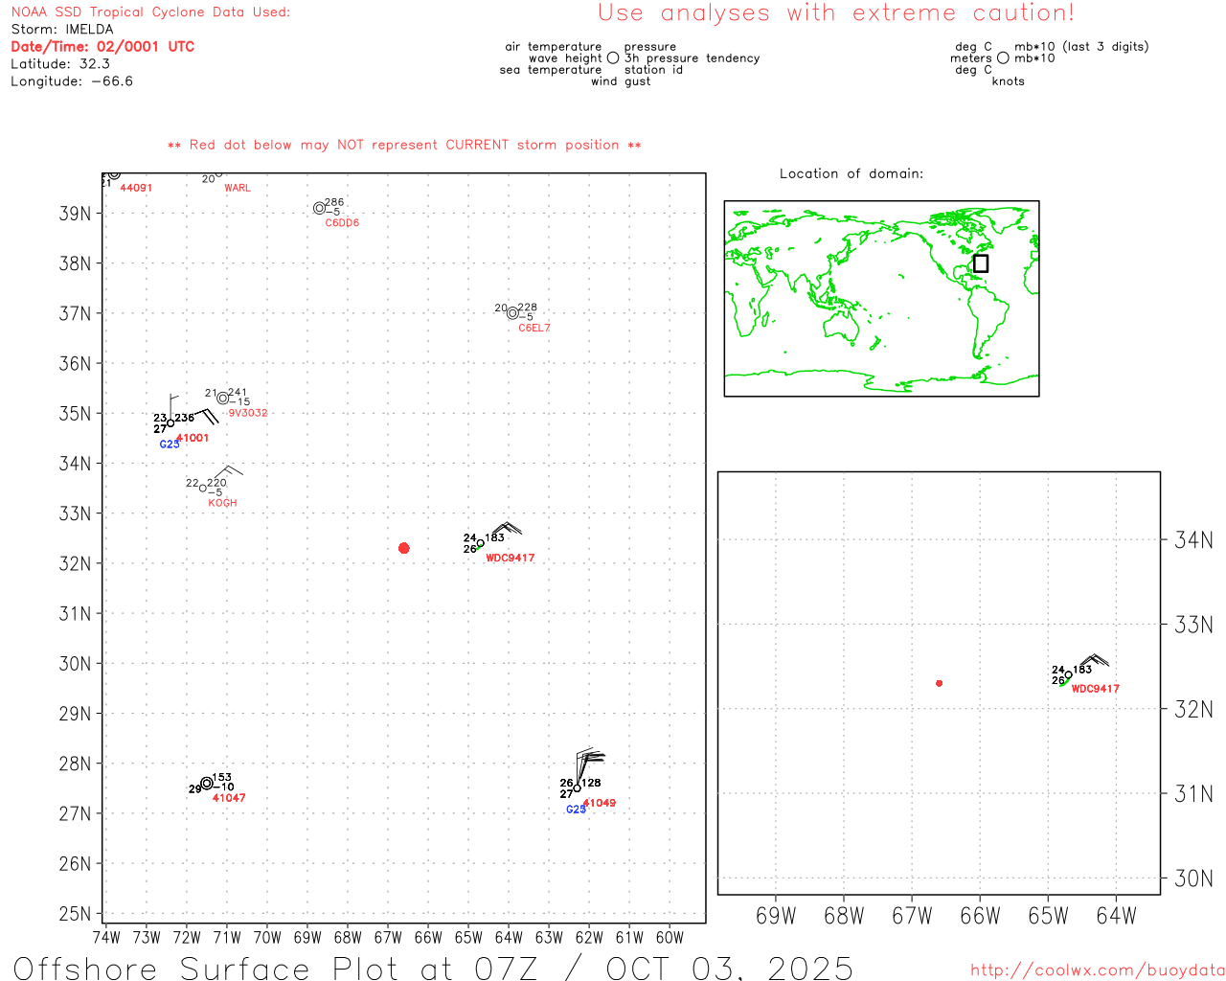Select the black domain rectangle on world map

(981, 263)
